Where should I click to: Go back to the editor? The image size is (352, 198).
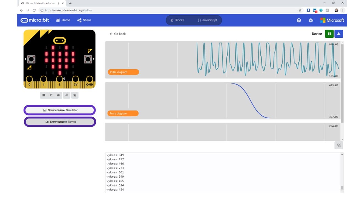[117, 34]
